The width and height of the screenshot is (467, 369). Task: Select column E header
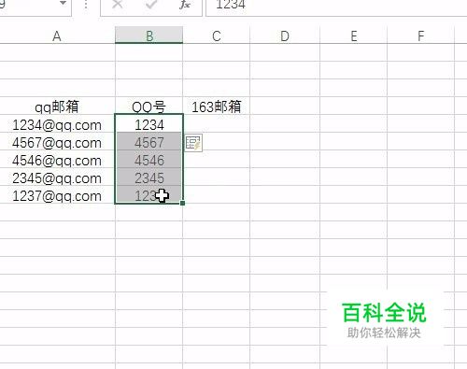point(354,36)
